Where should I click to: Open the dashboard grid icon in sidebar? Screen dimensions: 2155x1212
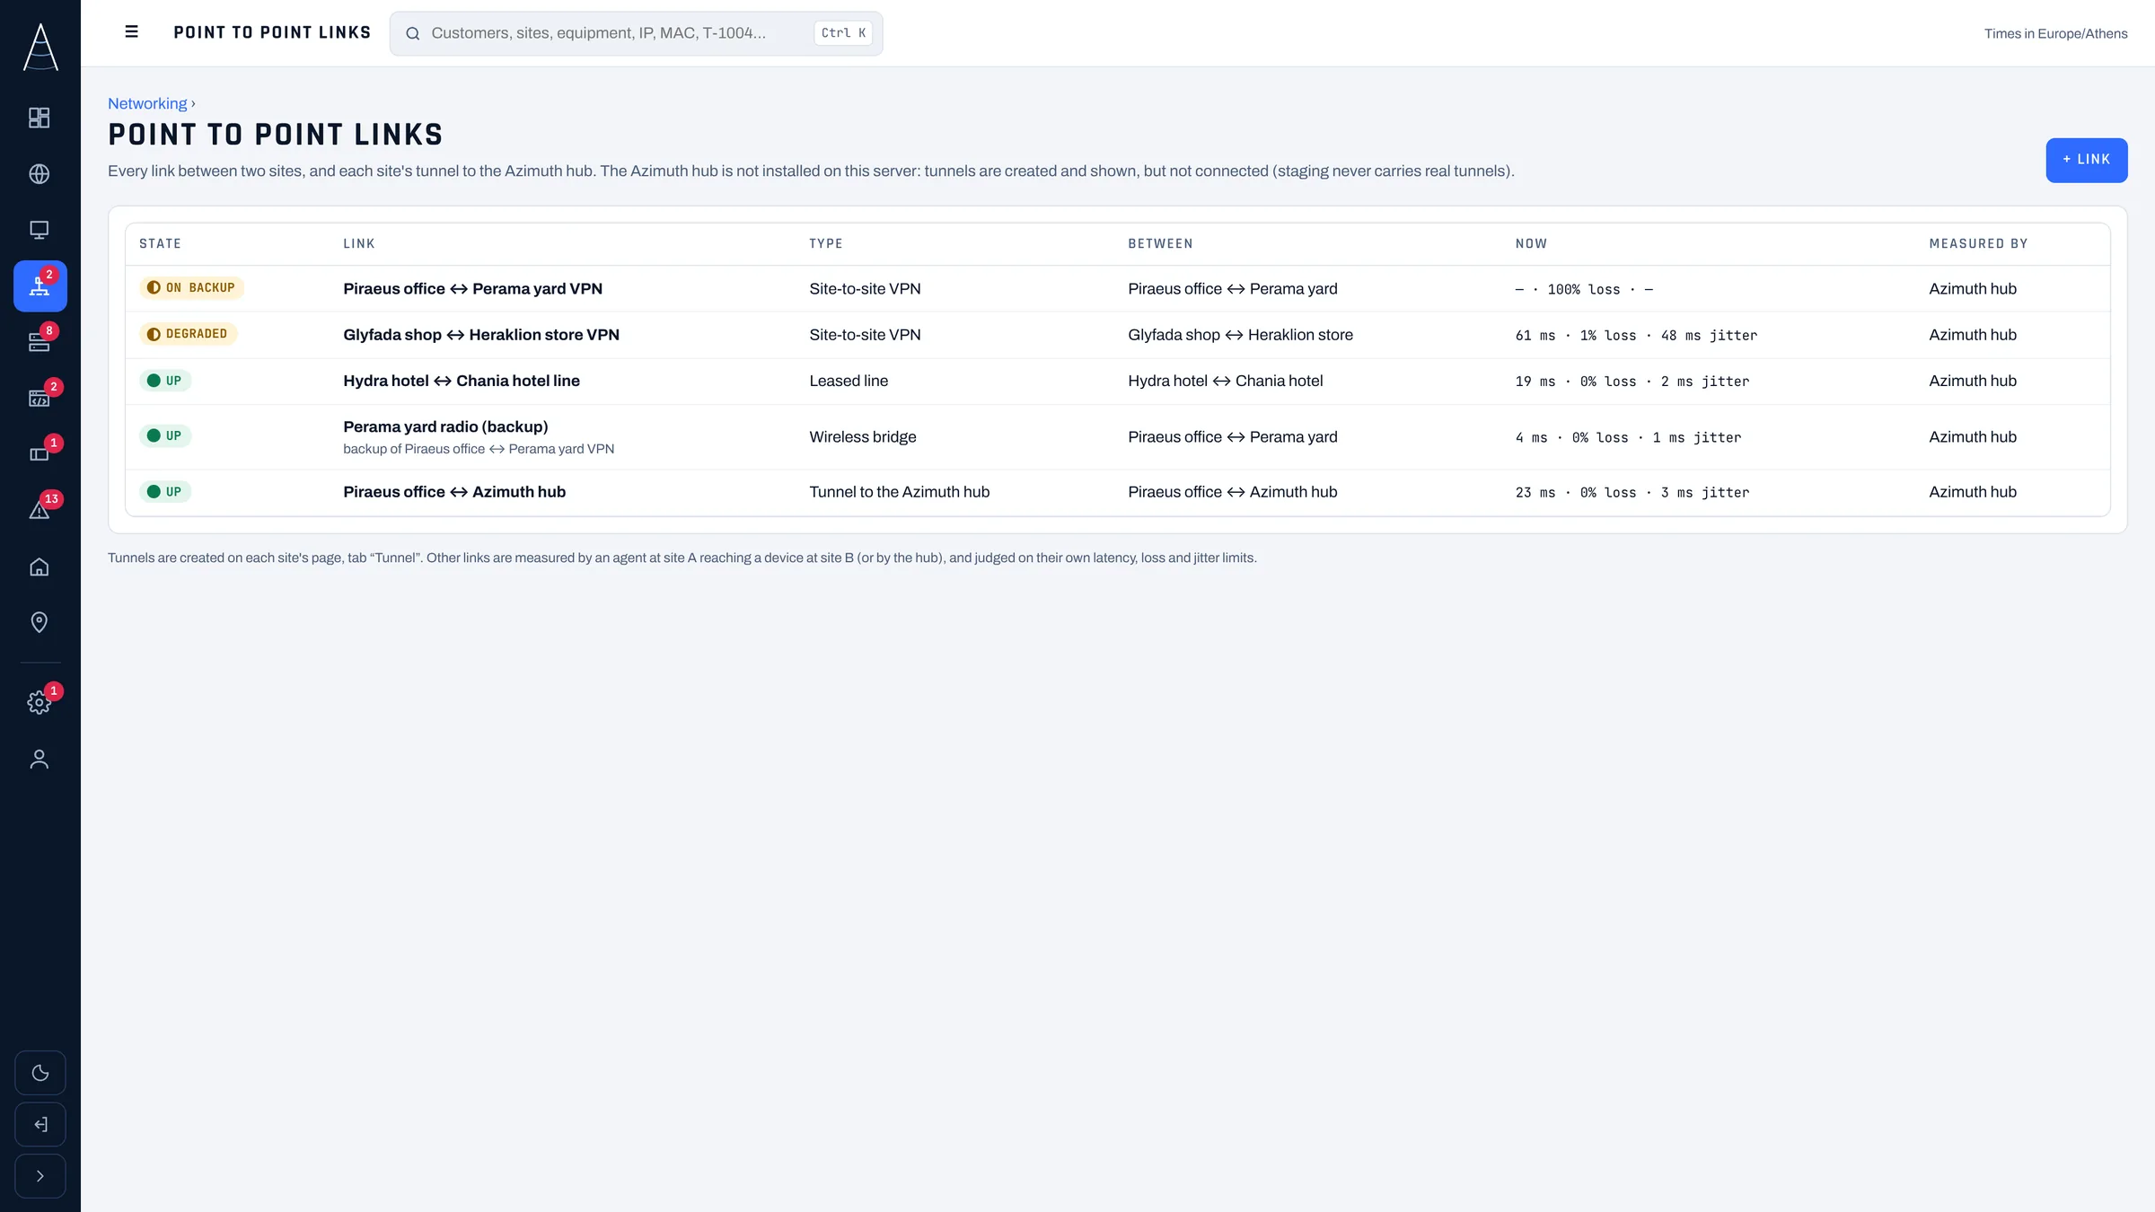40,118
